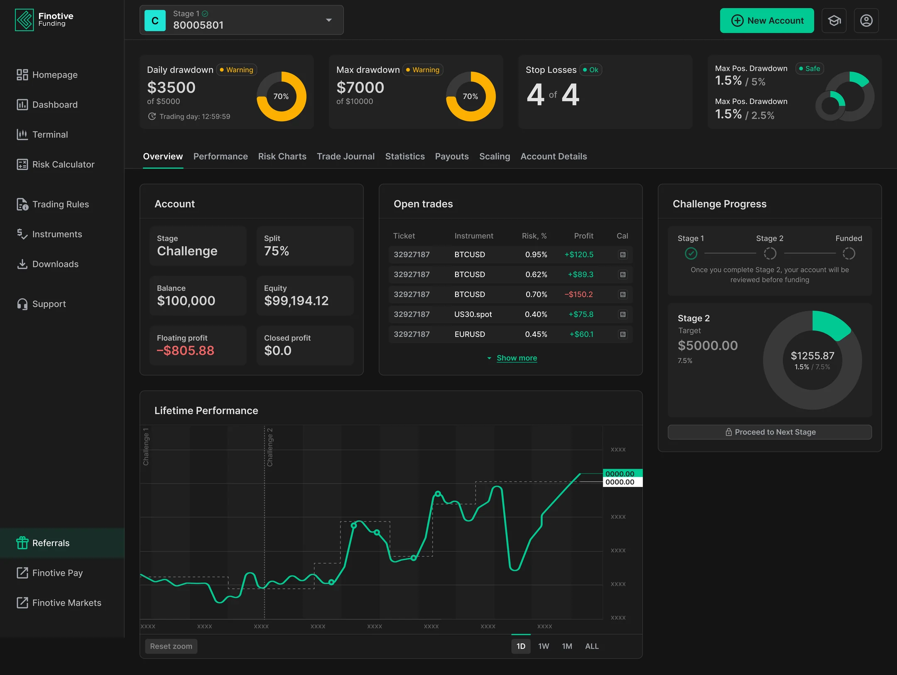Click the Daily drawdown 70% donut gauge
Screen dimensions: 897x675
tap(282, 96)
